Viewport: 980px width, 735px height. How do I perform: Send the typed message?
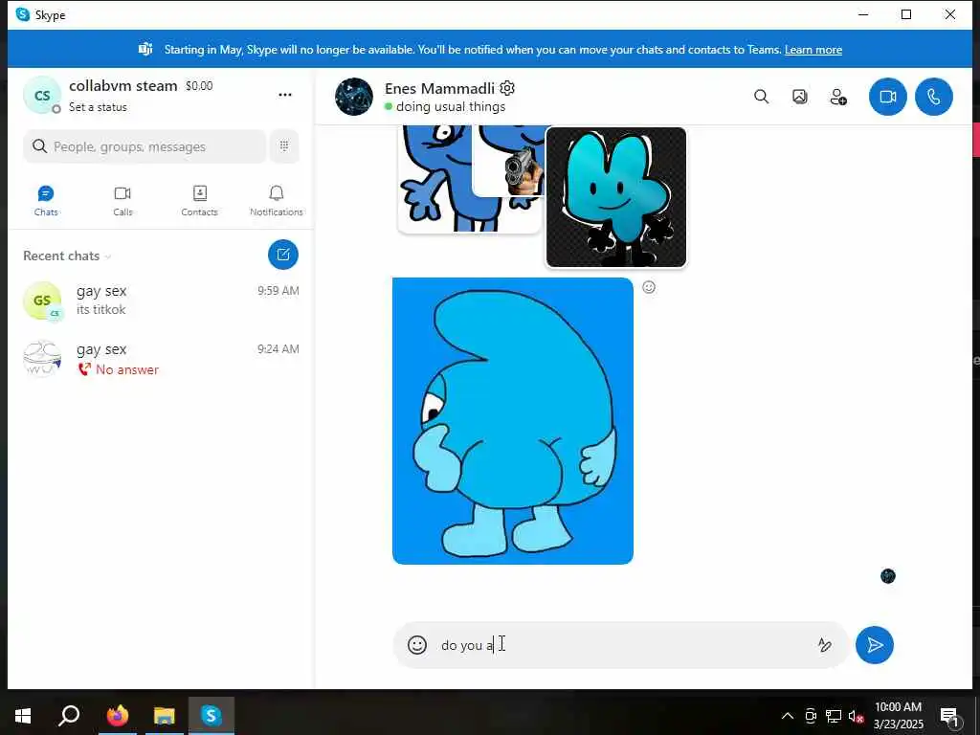tap(875, 645)
